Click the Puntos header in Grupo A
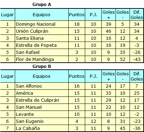This screenshot has width=144, height=132. [77, 15]
